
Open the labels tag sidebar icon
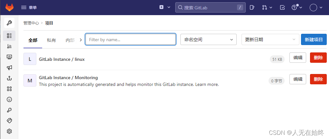pyautogui.click(x=9, y=121)
